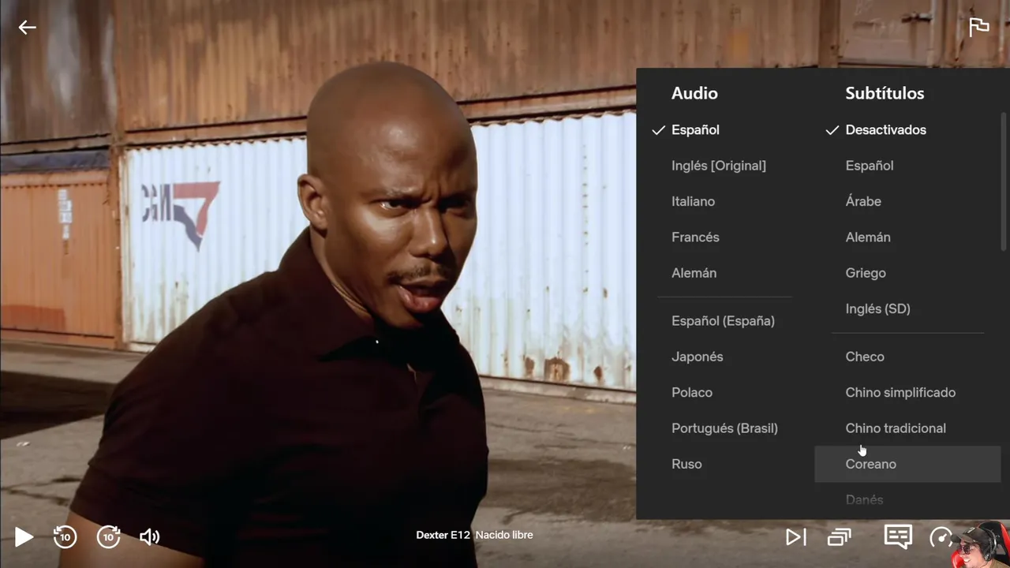Rewind 10 seconds
The width and height of the screenshot is (1010, 568).
point(65,537)
